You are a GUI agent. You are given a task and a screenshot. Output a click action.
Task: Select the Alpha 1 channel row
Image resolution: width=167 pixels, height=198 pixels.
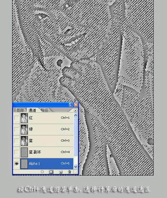(x=47, y=163)
